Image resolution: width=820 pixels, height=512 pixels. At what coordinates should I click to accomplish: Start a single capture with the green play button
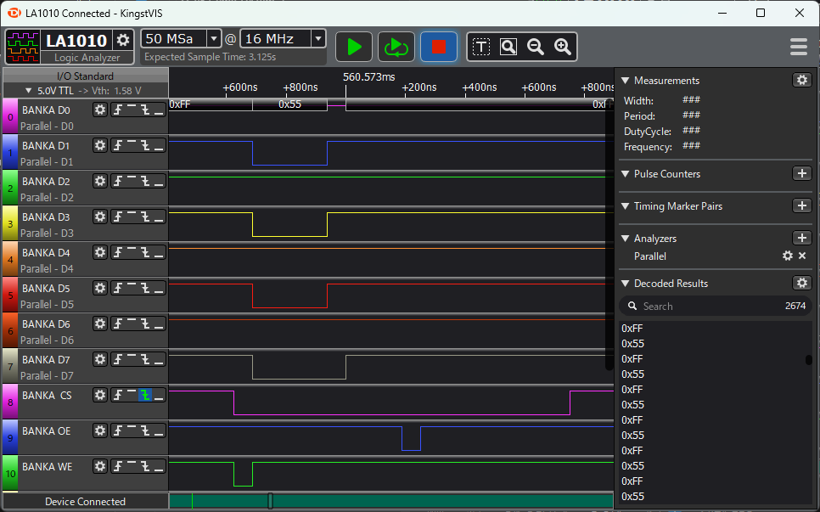click(354, 47)
